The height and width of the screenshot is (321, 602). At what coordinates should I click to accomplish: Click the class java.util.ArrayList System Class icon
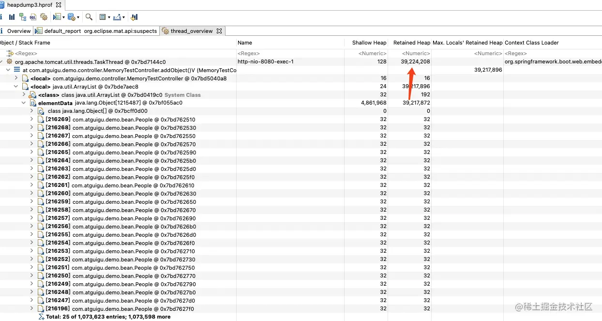point(33,95)
